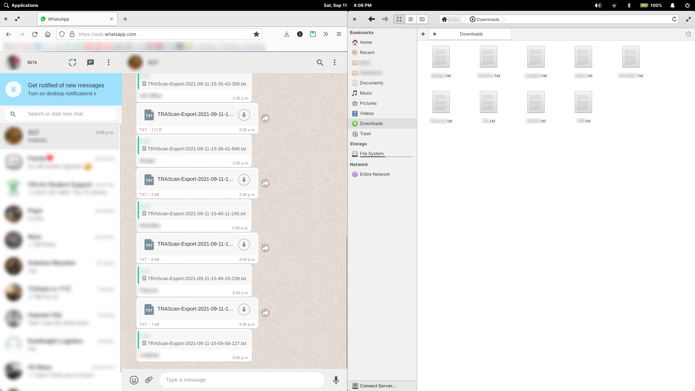Image resolution: width=695 pixels, height=391 pixels.
Task: Bookmark page with the star icon
Action: (x=256, y=34)
